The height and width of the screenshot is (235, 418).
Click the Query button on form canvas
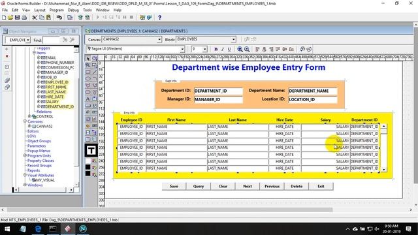point(199,186)
